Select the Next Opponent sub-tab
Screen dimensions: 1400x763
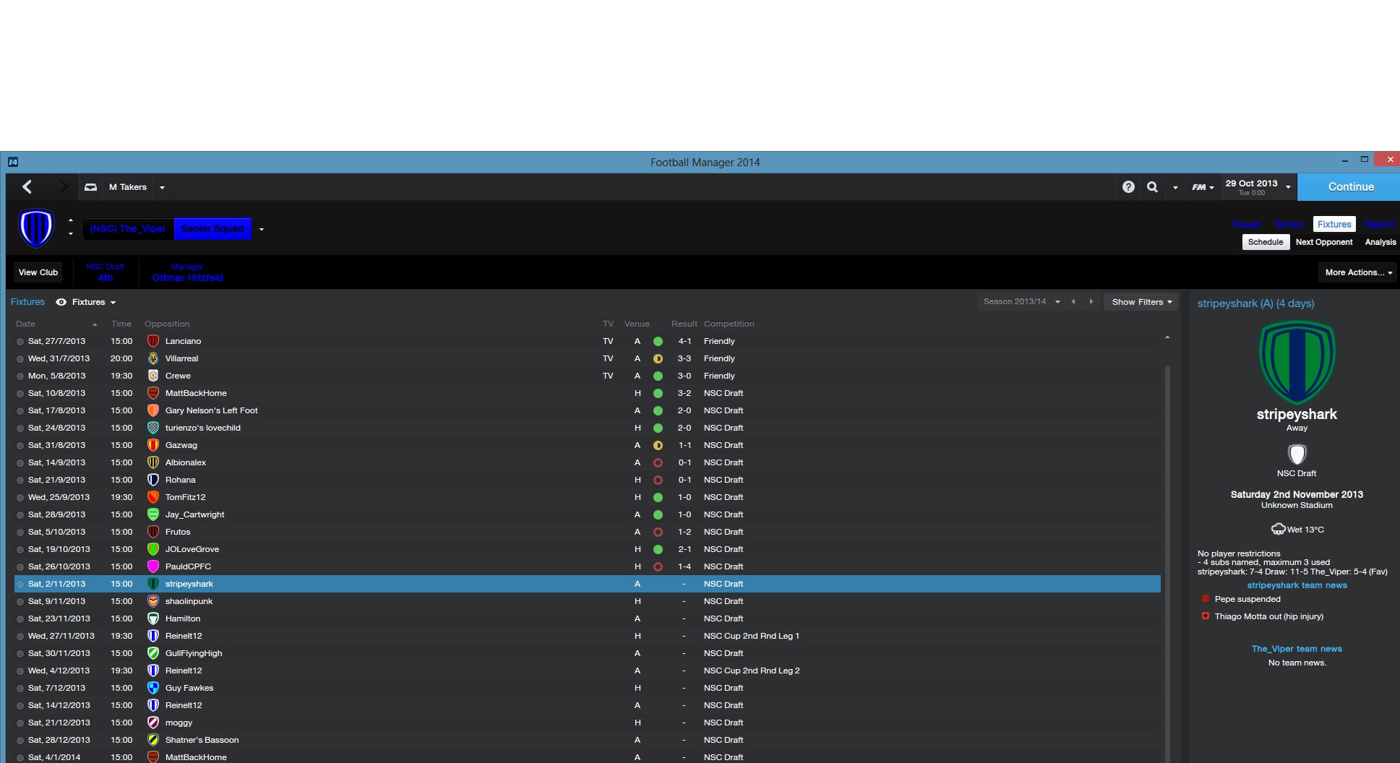(x=1324, y=242)
